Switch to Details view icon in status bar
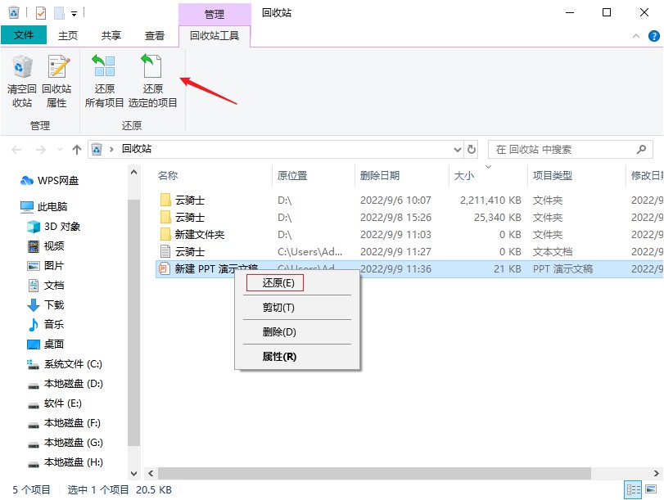Viewport: 664px width, 500px height. pos(633,490)
